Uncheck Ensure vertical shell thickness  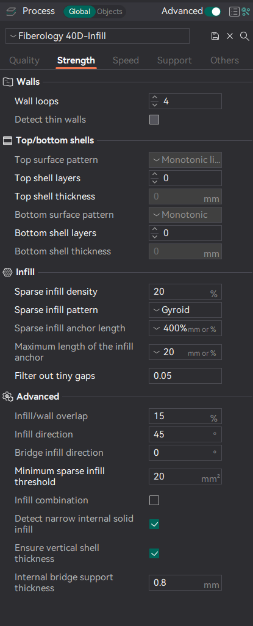pos(154,553)
